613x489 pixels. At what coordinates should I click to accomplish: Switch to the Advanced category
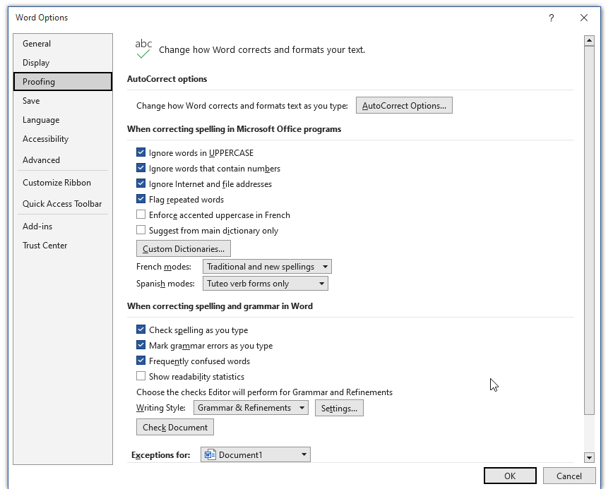click(x=41, y=160)
